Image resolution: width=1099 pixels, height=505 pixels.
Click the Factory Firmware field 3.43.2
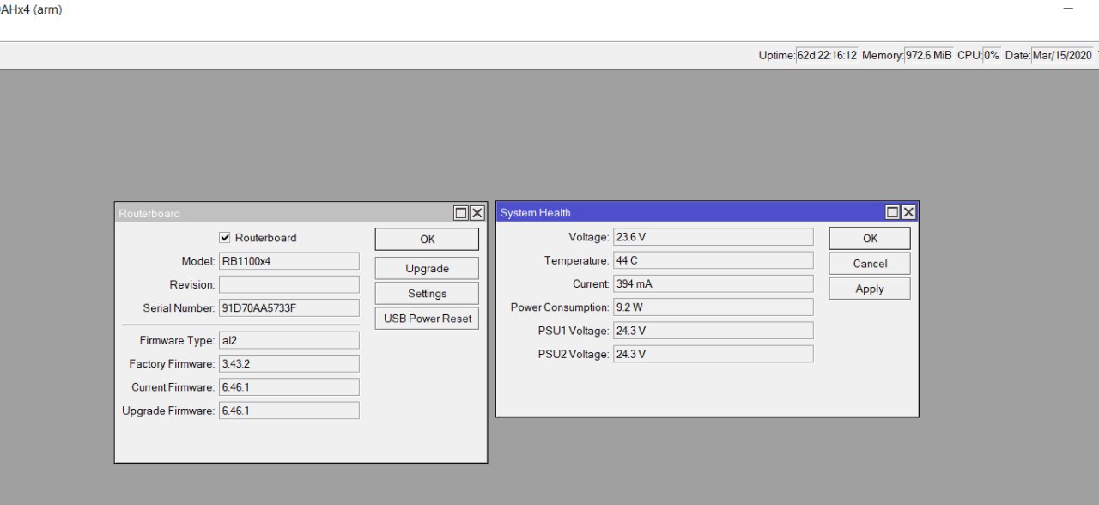point(289,364)
